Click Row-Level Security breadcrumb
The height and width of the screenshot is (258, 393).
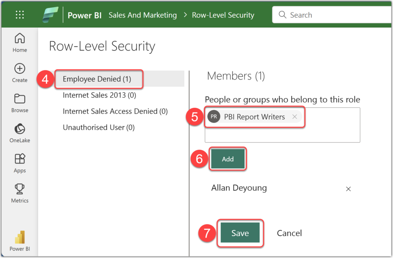[x=223, y=15]
